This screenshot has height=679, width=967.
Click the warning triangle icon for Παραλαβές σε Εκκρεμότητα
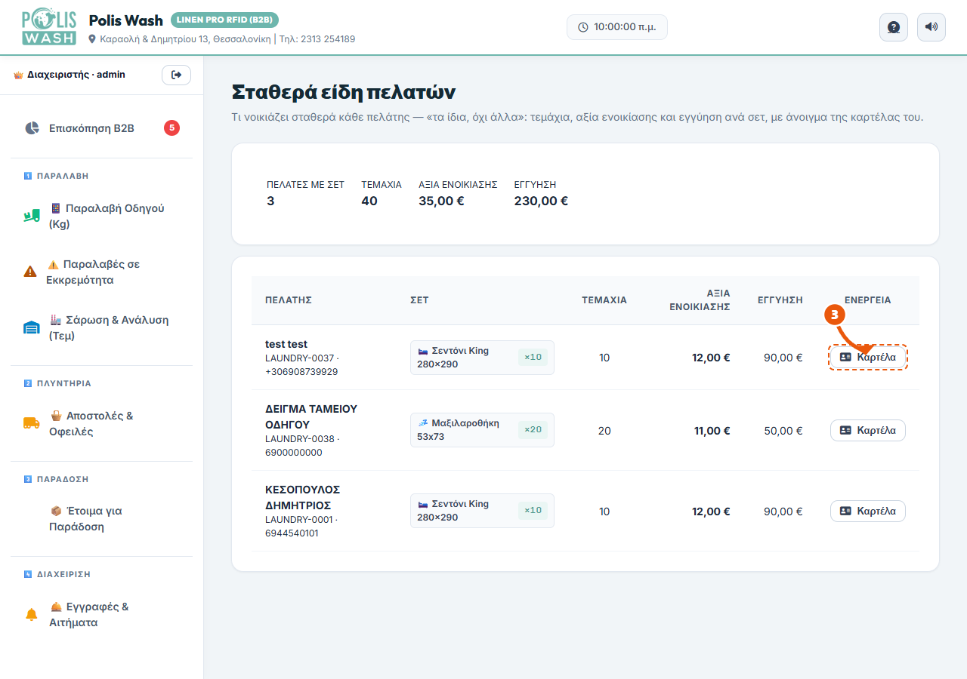coord(30,272)
